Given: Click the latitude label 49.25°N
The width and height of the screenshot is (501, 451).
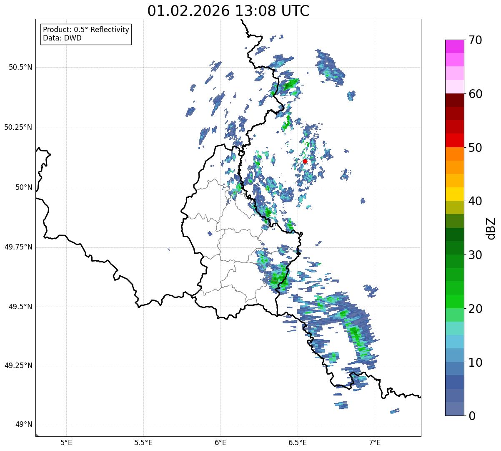Looking at the screenshot, I should [18, 366].
